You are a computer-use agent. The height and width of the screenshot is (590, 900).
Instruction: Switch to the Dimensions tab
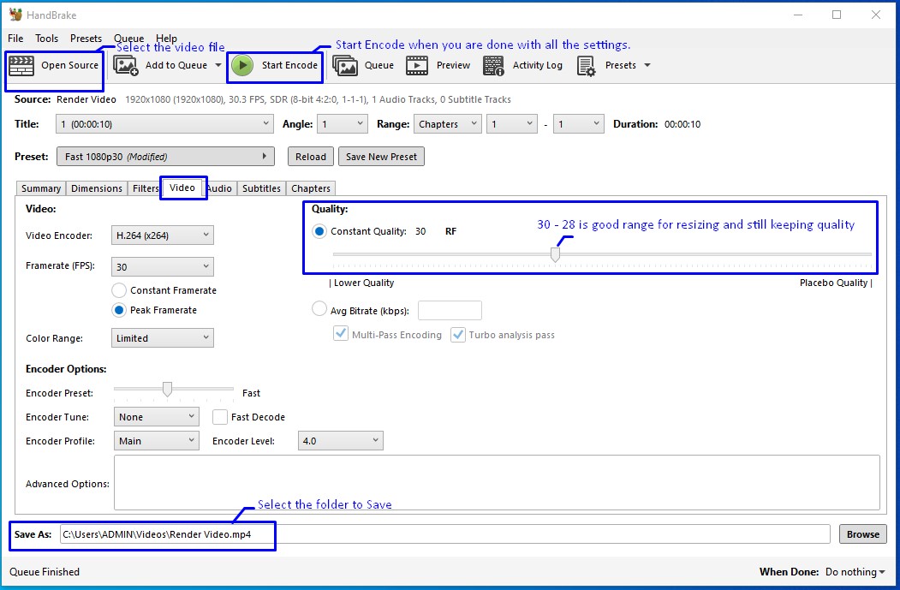tap(97, 188)
